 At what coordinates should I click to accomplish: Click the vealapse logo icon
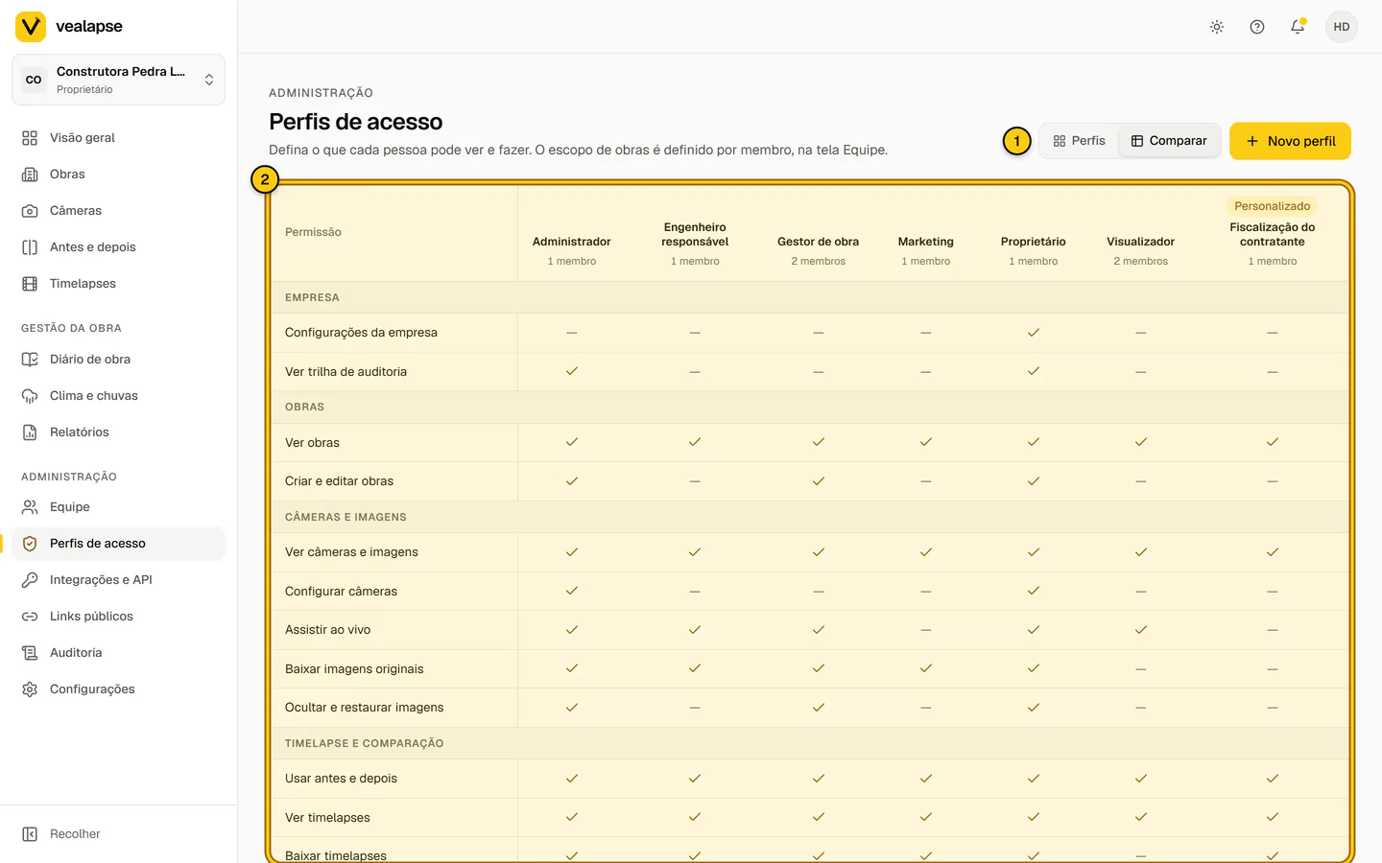[31, 27]
